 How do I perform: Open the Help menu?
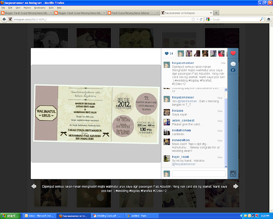pyautogui.click(x=59, y=8)
